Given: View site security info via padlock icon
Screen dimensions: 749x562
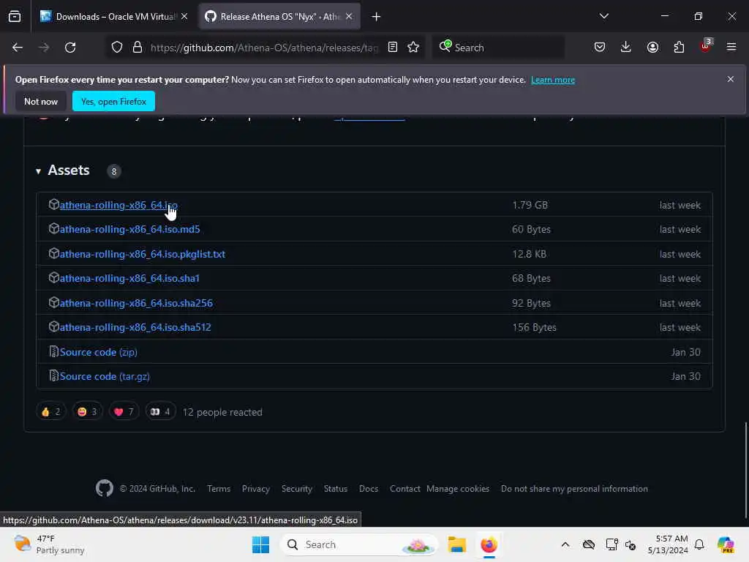Looking at the screenshot, I should point(138,48).
